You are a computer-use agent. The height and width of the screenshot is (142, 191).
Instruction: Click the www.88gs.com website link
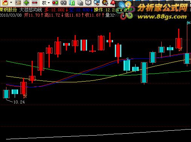(162, 16)
